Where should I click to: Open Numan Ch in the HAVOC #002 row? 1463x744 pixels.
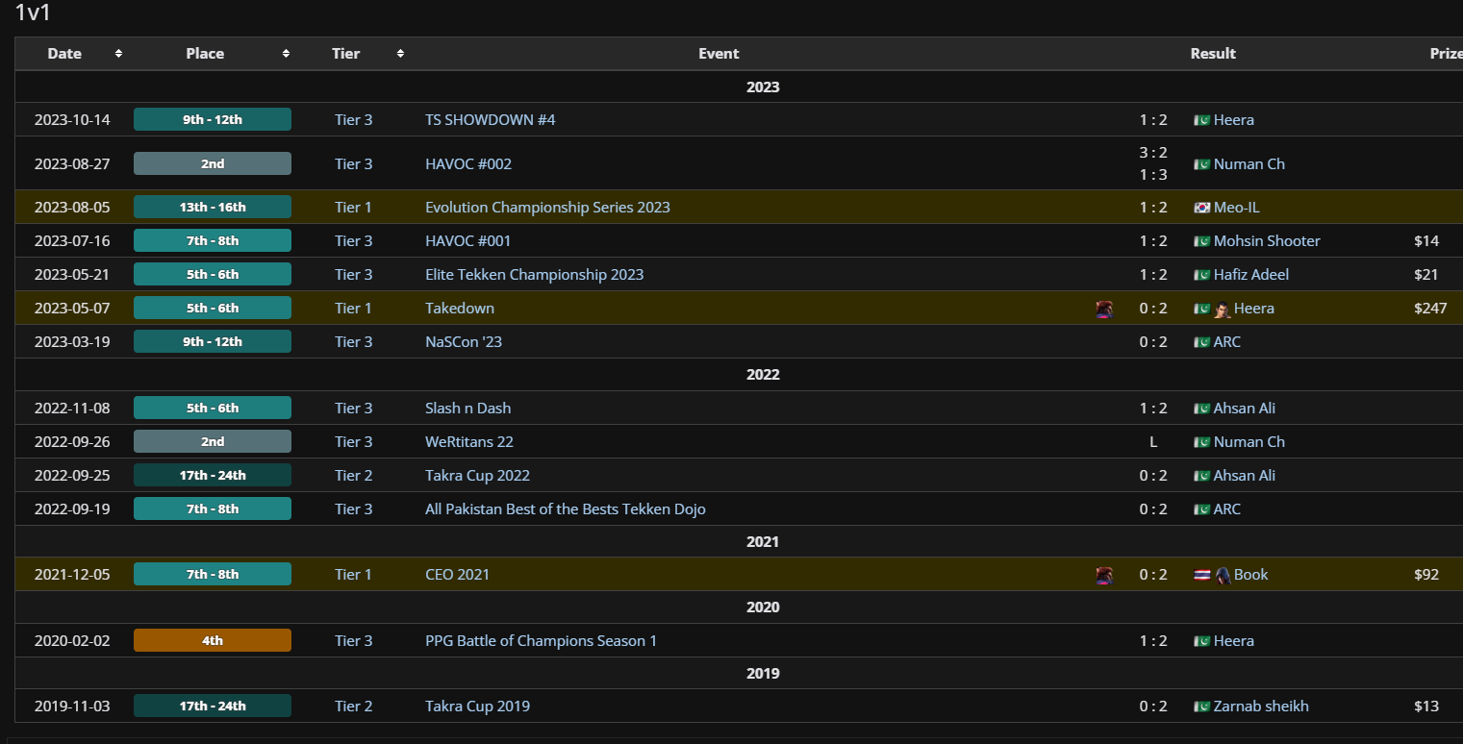coord(1249,164)
